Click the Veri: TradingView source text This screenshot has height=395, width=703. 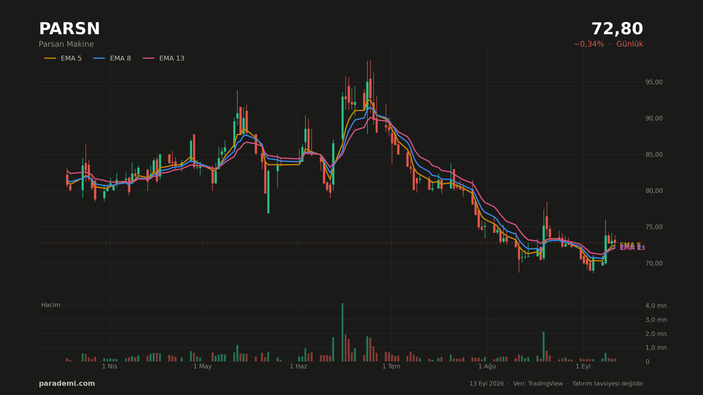coord(538,384)
